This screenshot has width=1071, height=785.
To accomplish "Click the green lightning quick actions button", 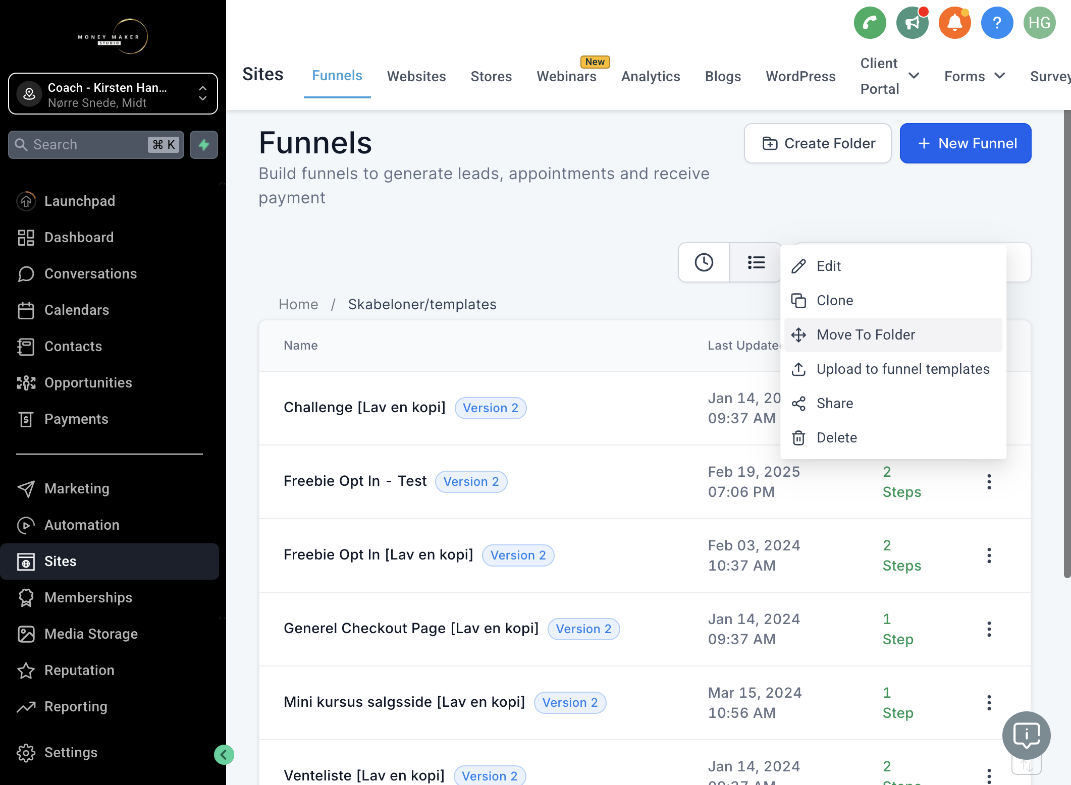I will click(x=204, y=145).
